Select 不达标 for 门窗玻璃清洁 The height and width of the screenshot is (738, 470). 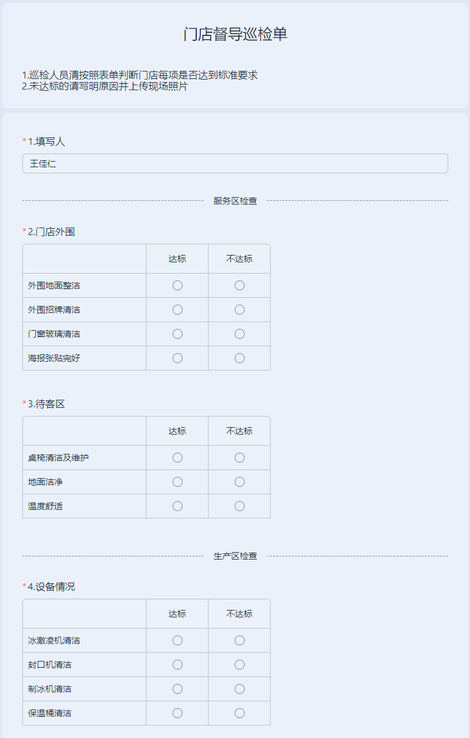(239, 334)
